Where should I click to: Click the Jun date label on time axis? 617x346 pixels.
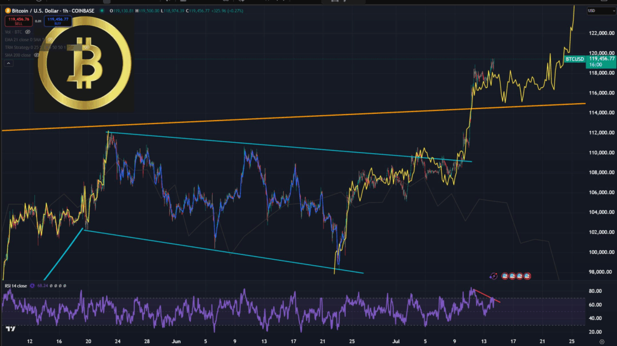tap(176, 341)
